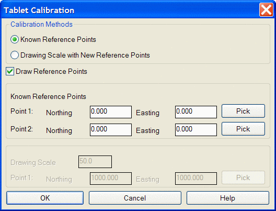Click the Tablet Calibration title bar

point(130,10)
